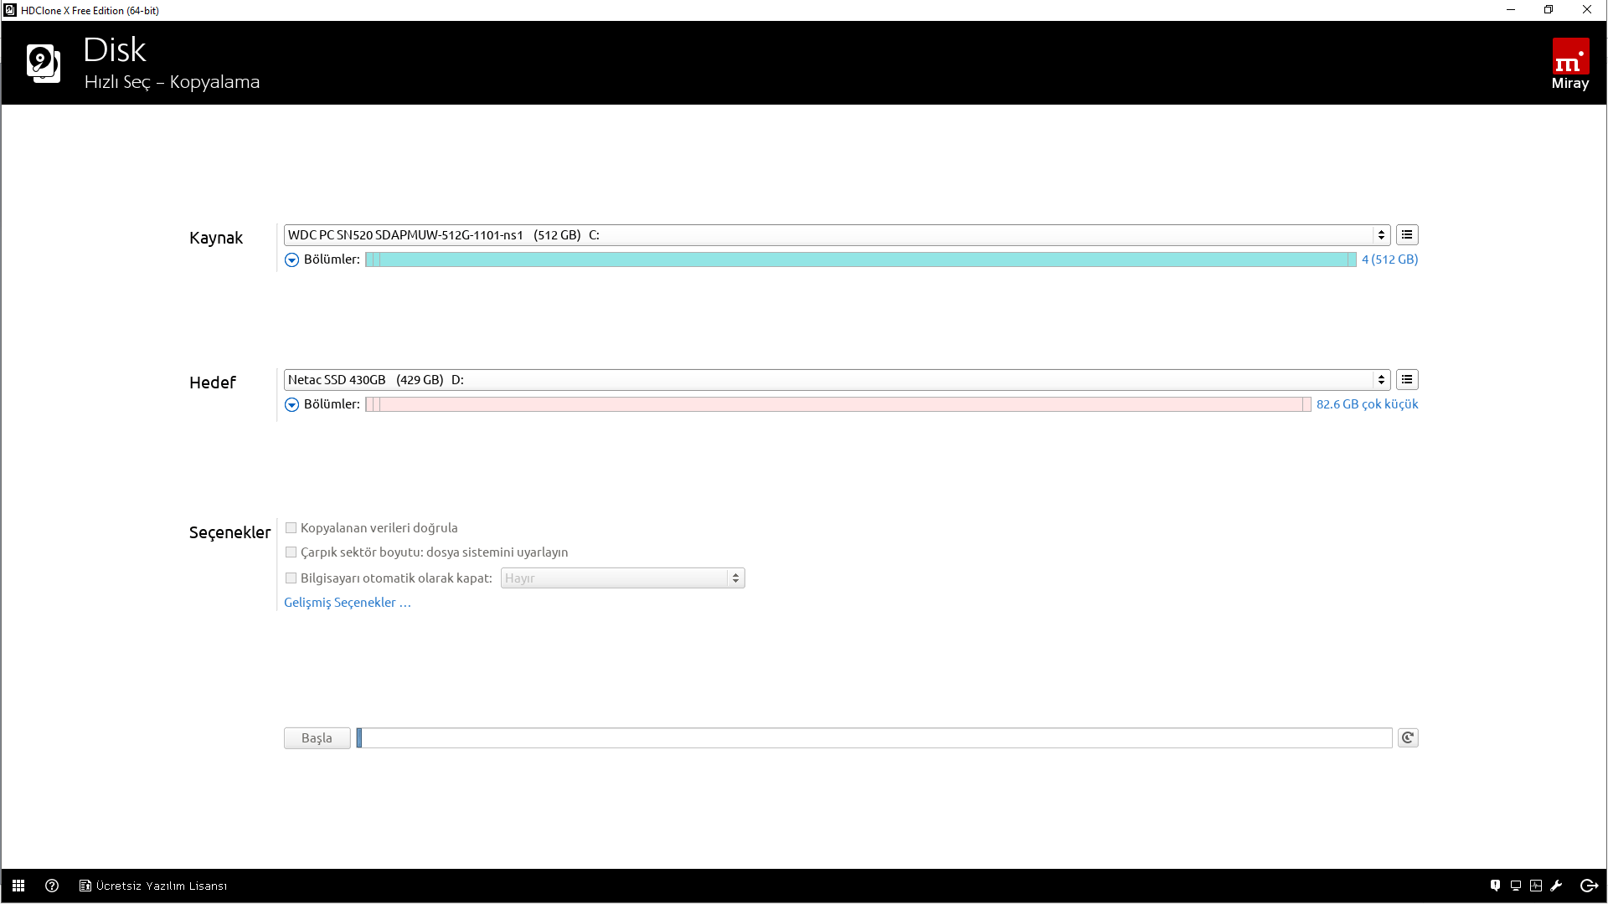
Task: Open the feedback exclamation bubble icon
Action: coord(1495,886)
